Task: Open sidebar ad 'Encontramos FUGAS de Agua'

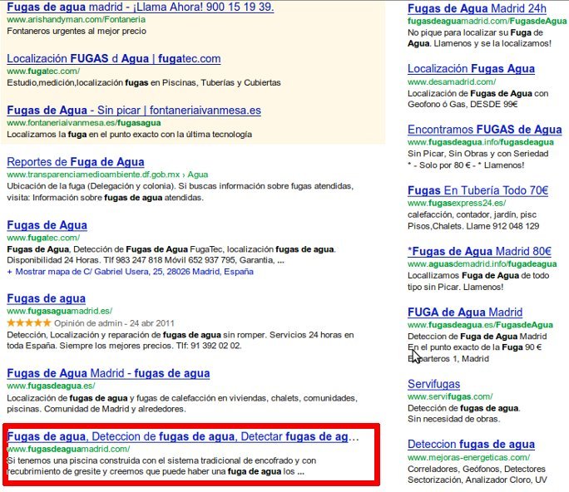Action: [x=484, y=130]
